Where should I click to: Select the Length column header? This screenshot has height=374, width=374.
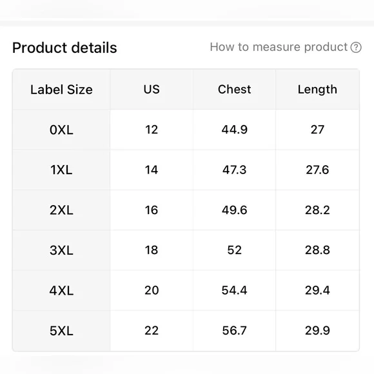317,90
